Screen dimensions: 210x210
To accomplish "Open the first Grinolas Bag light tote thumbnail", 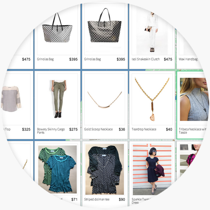I will [58, 28].
